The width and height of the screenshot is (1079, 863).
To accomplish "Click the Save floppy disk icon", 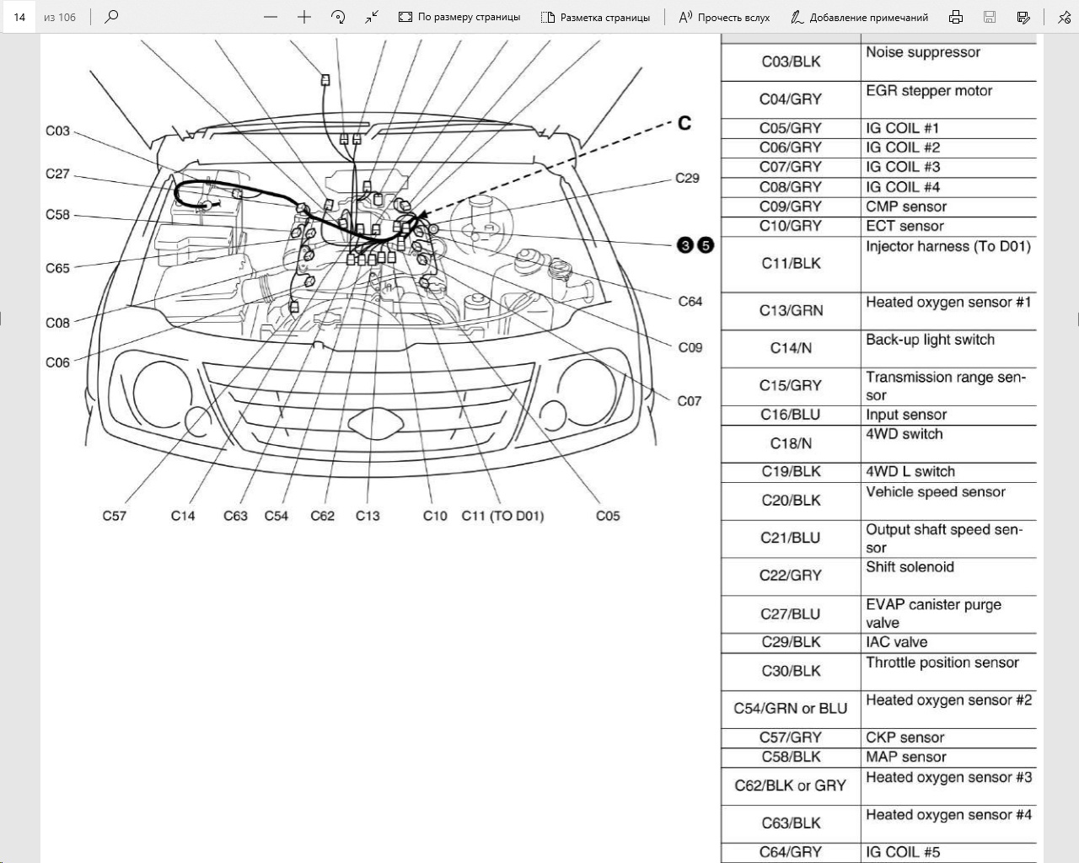I will tap(990, 17).
